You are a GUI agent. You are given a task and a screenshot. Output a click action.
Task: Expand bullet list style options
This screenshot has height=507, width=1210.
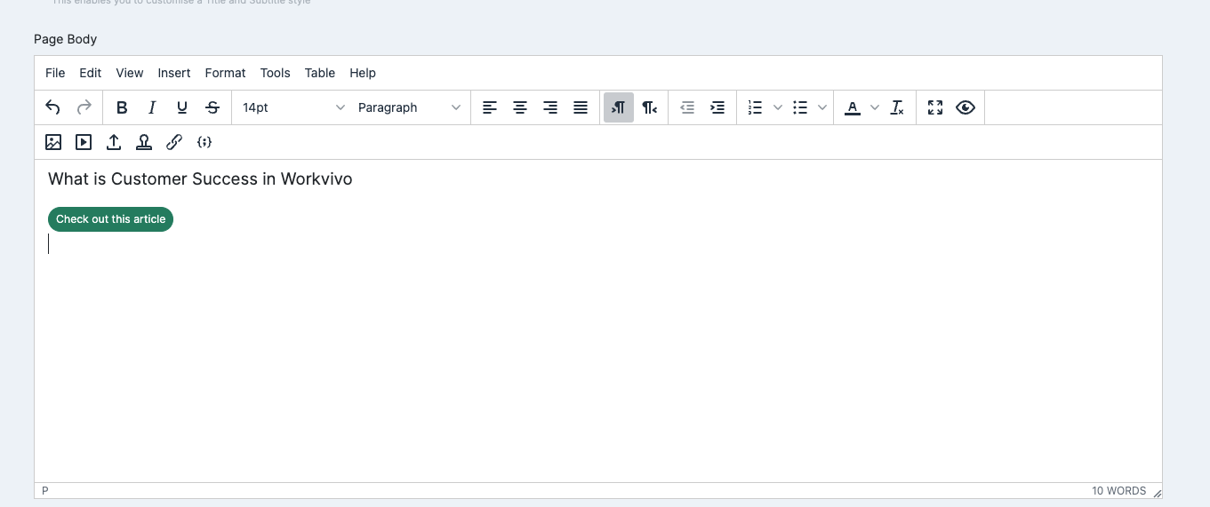(x=822, y=107)
